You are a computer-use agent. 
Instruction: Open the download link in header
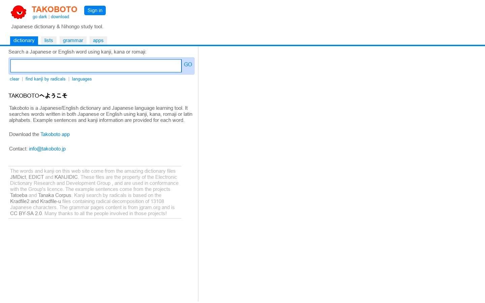click(x=60, y=17)
